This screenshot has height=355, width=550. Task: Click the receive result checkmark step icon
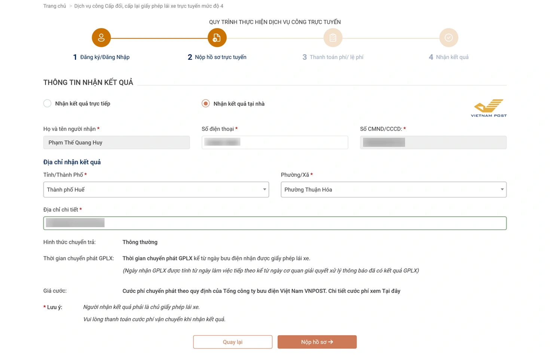point(449,38)
